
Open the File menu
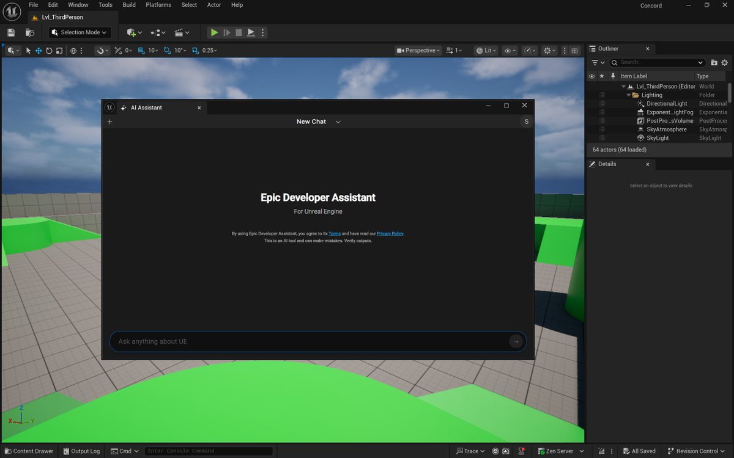(x=34, y=5)
